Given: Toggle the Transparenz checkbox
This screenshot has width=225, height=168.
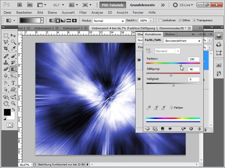Looking at the screenshot, I should [194, 20].
